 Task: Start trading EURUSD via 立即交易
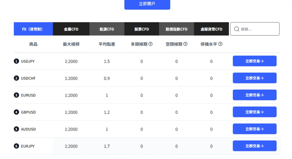[x=255, y=95]
